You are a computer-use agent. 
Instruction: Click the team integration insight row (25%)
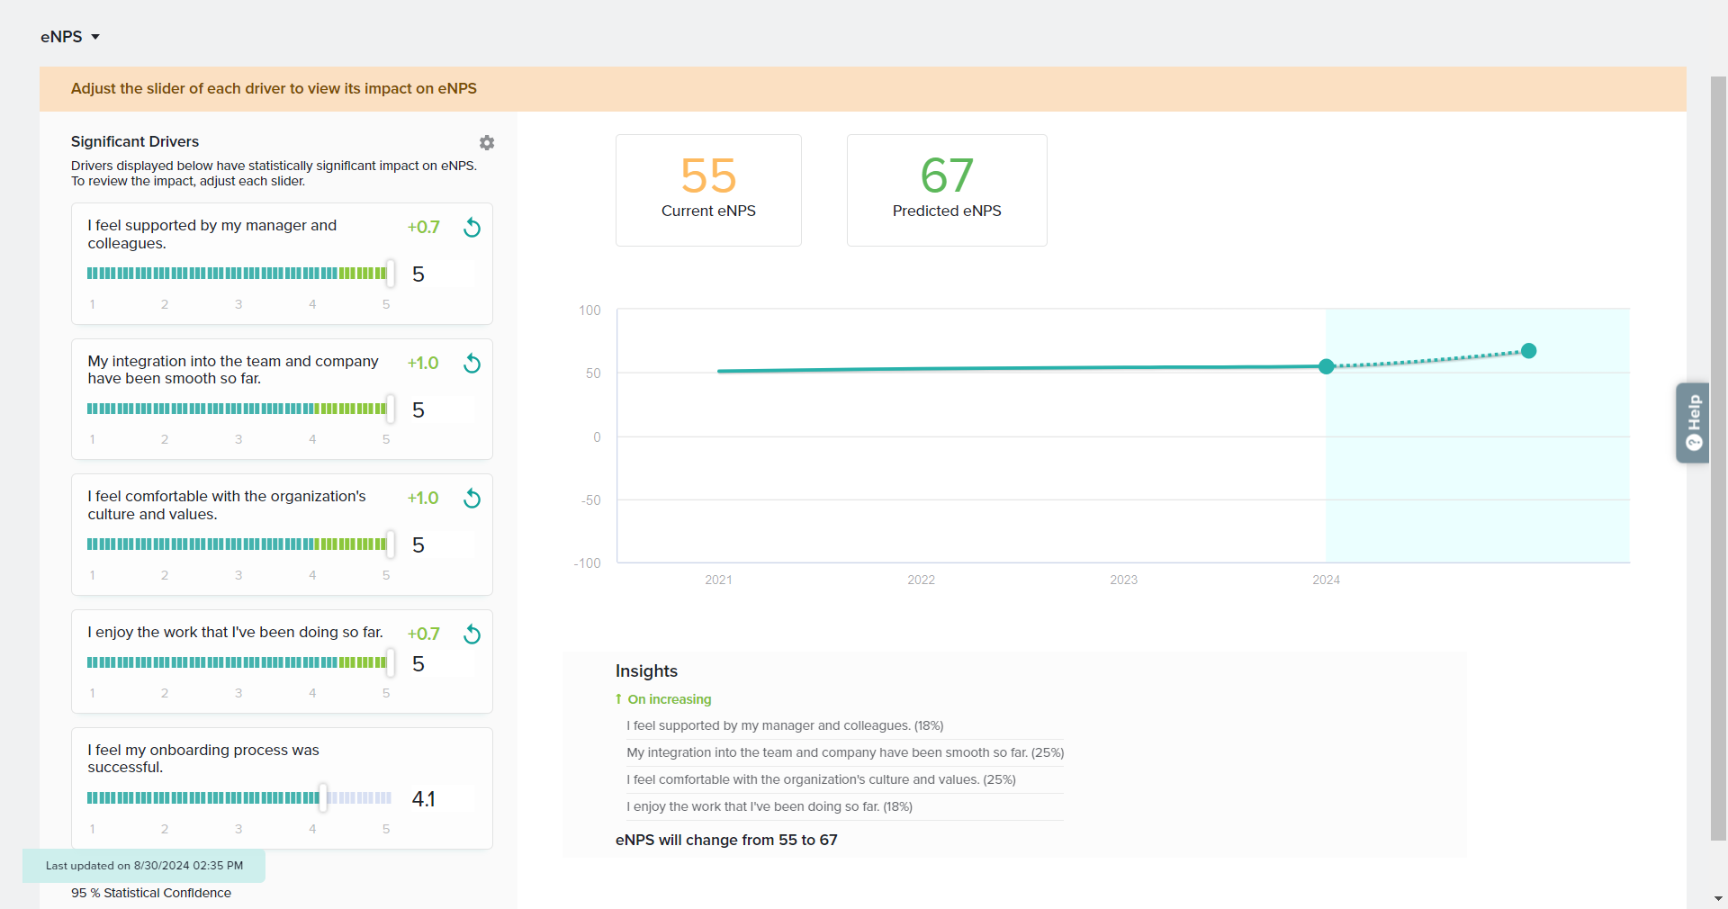844,752
